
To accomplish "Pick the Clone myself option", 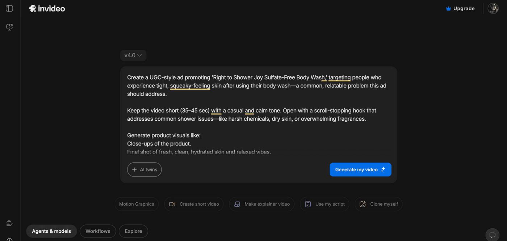I will click(x=378, y=204).
